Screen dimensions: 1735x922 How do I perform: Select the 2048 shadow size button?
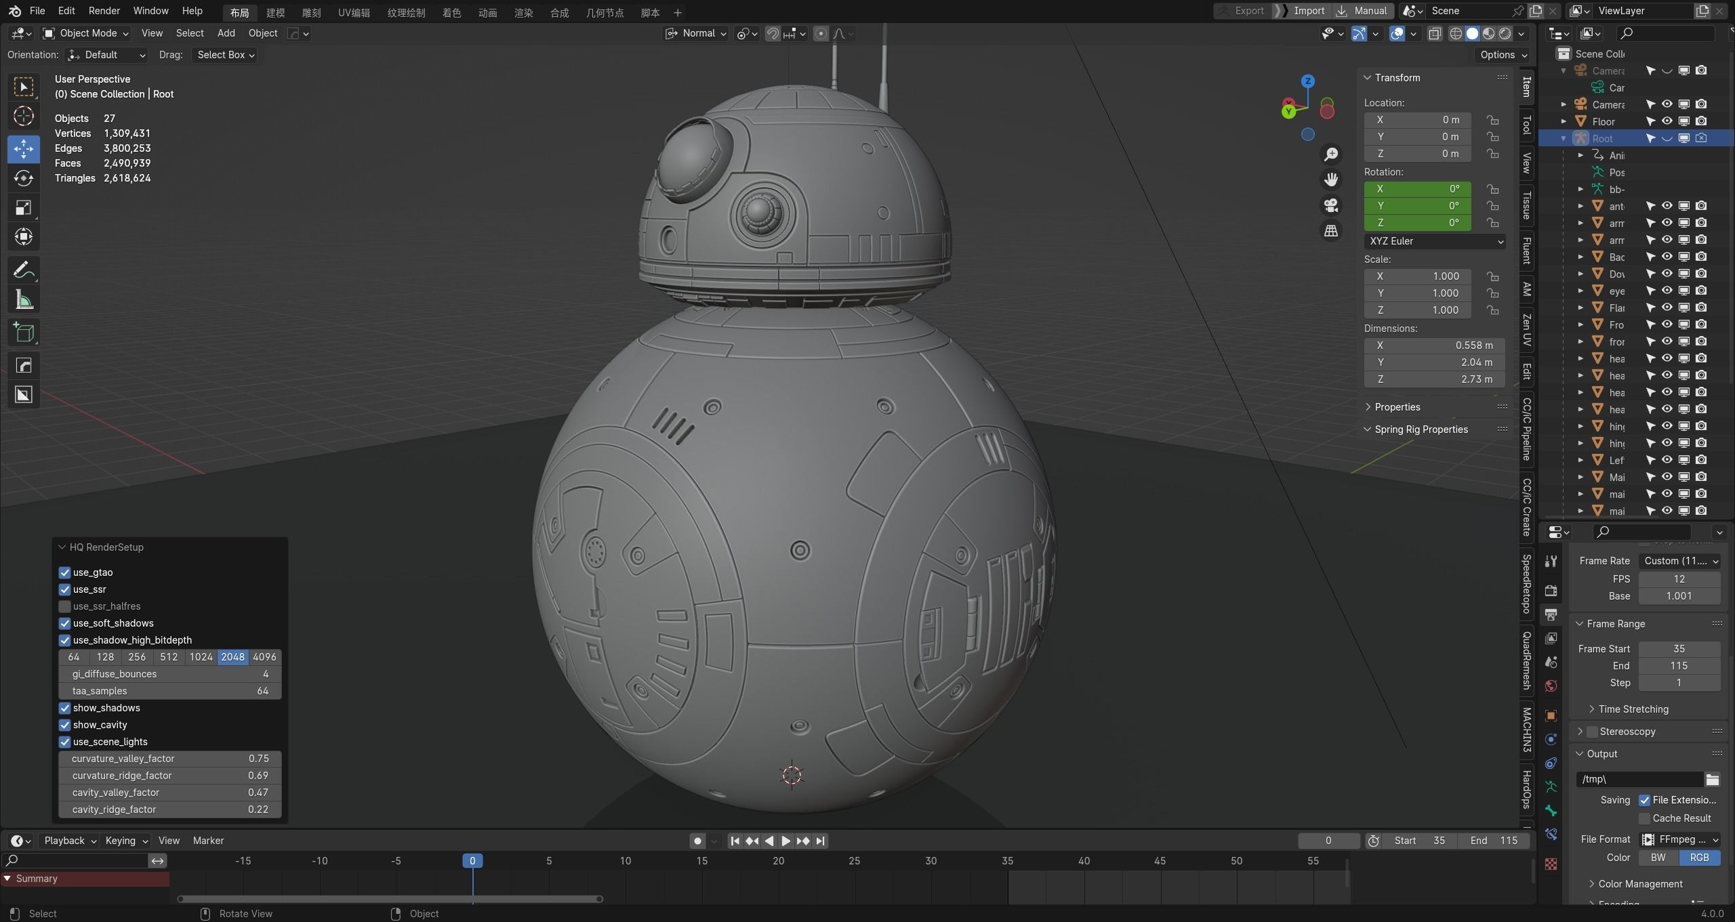click(232, 657)
